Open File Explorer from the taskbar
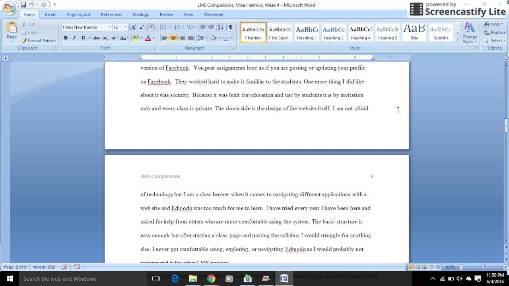Image resolution: width=509 pixels, height=286 pixels. (x=192, y=278)
